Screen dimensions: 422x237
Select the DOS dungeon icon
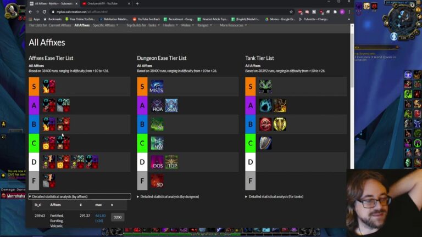[x=157, y=162]
